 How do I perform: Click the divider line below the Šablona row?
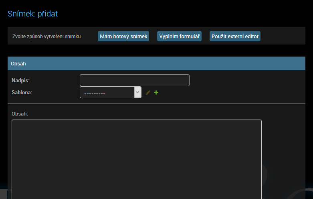click(156, 104)
